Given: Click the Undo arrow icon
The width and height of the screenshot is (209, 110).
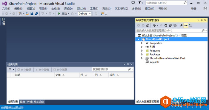Looking at the screenshot, I should (43, 14).
